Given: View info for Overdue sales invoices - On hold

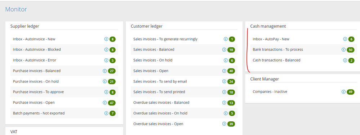Looking at the screenshot, I should (226, 113).
